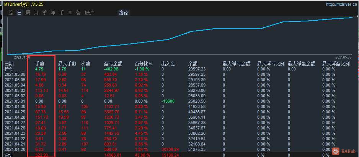Select the 2021.04.28 row date

coord(15,117)
